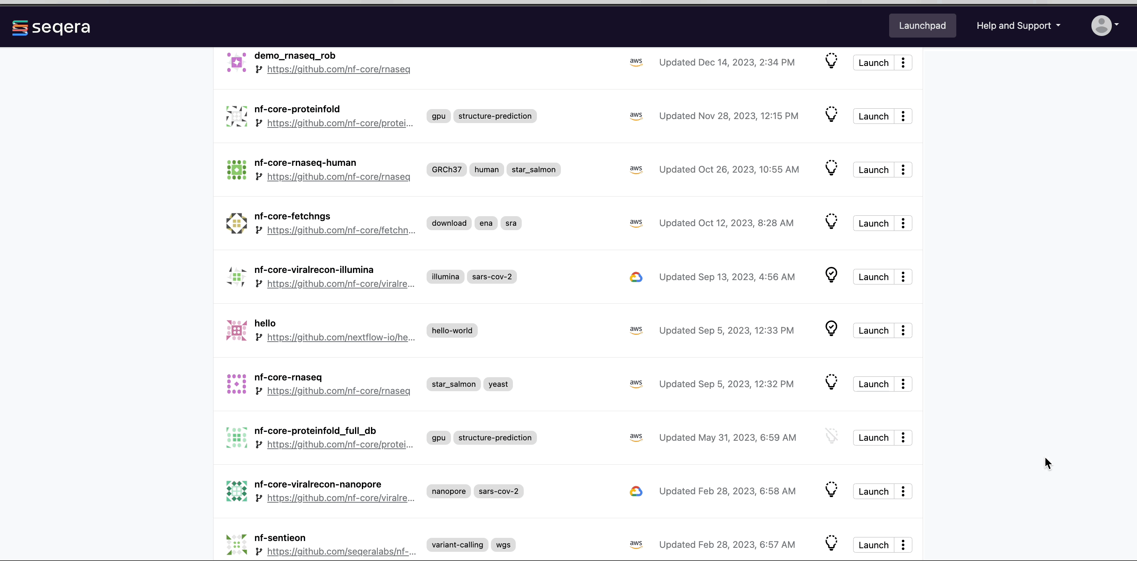Screen dimensions: 1137x561
Task: Open three-dot menu for nf-core-rnaseq
Action: pyautogui.click(x=903, y=384)
